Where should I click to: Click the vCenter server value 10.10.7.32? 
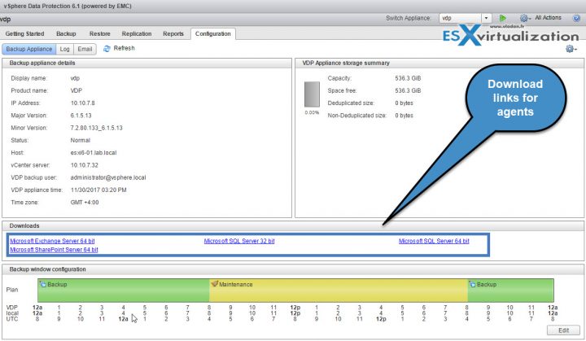pyautogui.click(x=84, y=165)
